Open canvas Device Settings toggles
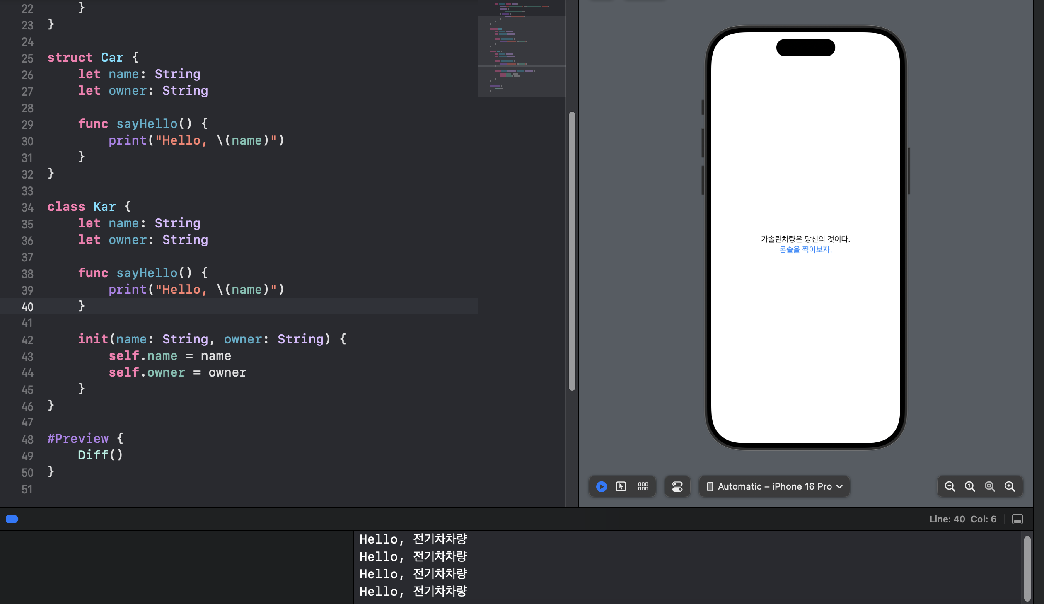 tap(677, 486)
